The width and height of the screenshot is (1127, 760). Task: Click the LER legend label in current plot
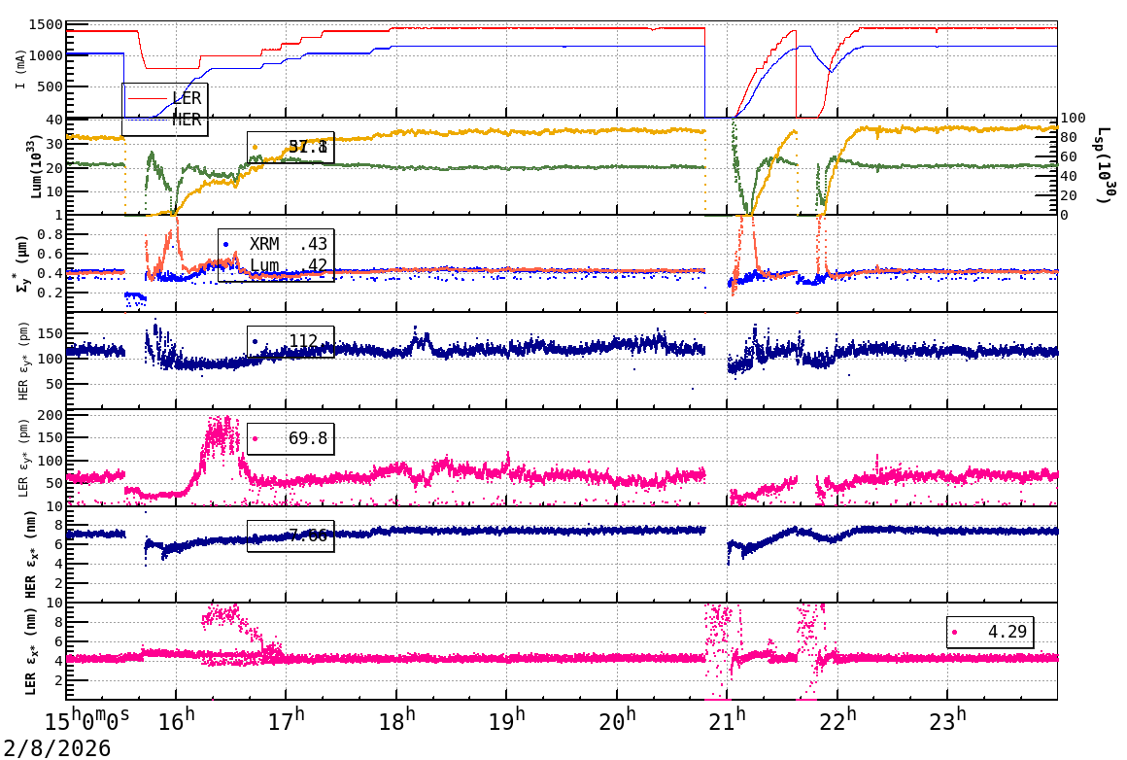click(x=187, y=98)
